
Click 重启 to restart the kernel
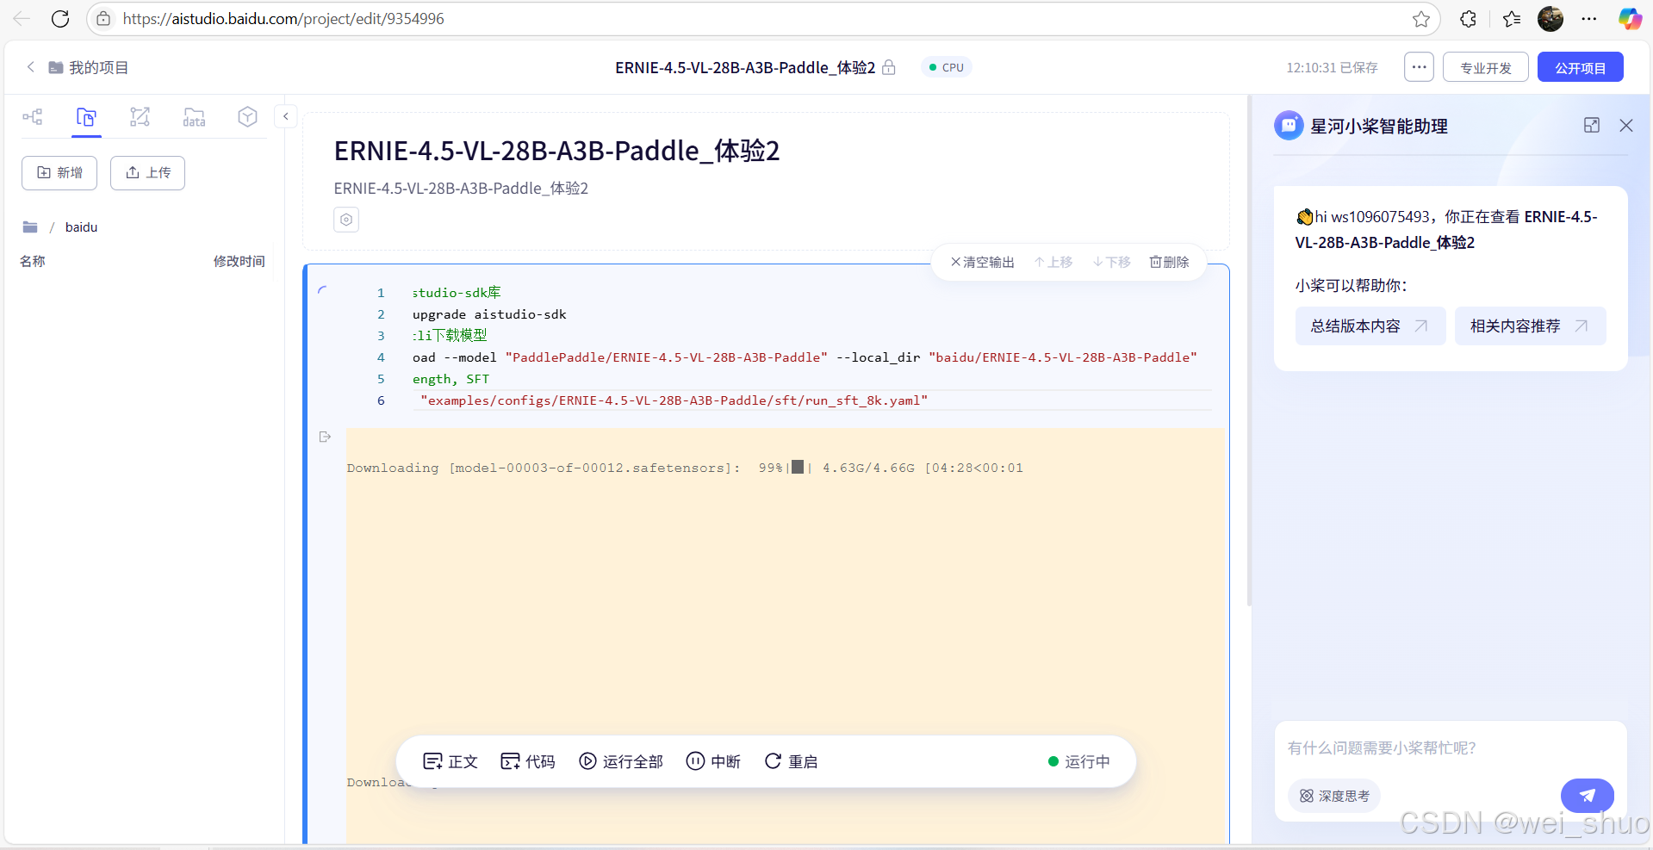click(x=791, y=761)
